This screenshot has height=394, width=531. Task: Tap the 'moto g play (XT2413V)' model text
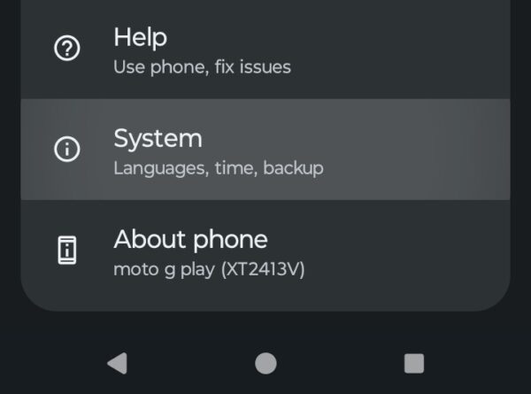(209, 270)
